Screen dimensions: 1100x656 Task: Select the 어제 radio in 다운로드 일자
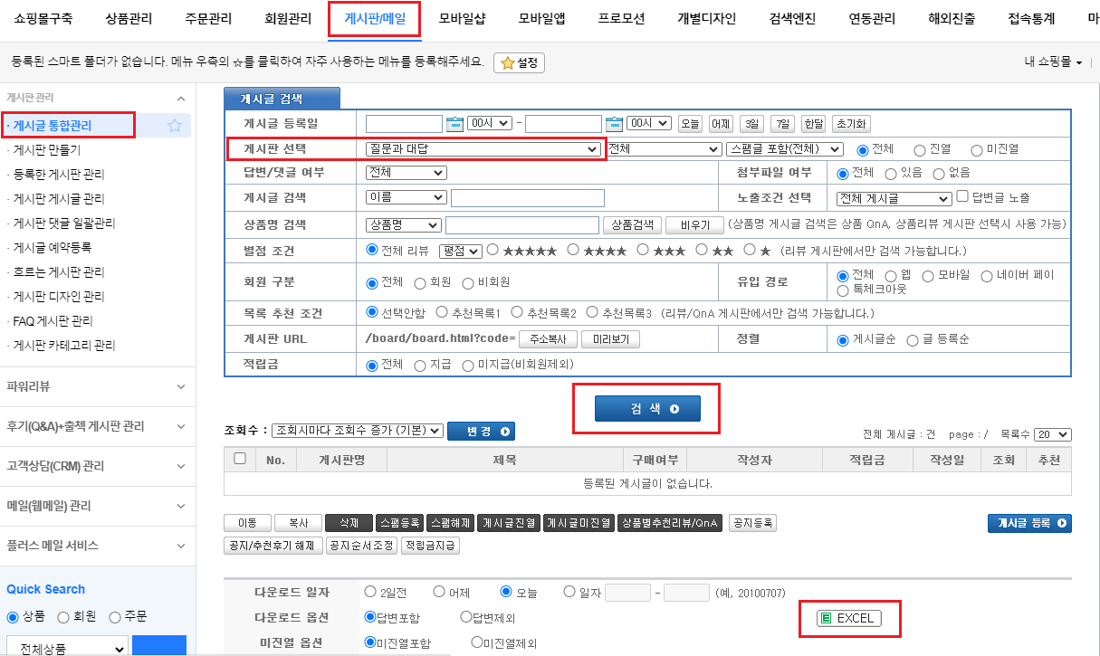[x=439, y=592]
